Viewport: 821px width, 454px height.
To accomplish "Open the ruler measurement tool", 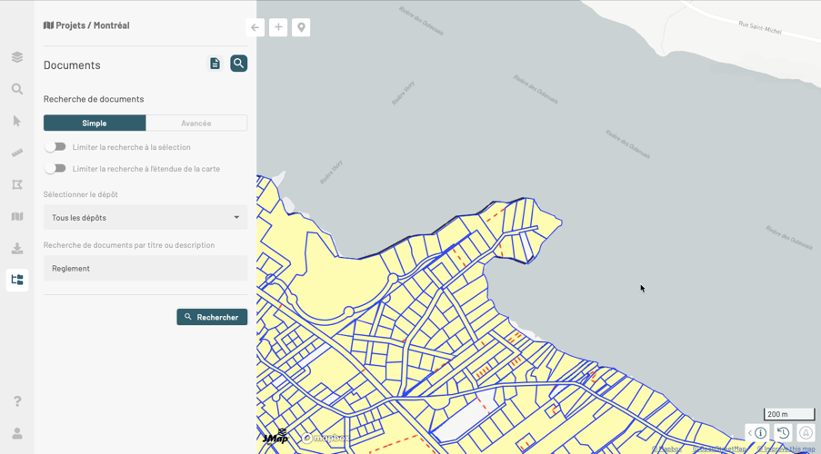I will pyautogui.click(x=17, y=153).
